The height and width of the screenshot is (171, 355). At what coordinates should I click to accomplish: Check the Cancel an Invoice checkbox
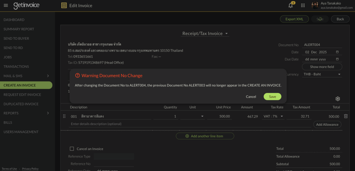tap(72, 149)
